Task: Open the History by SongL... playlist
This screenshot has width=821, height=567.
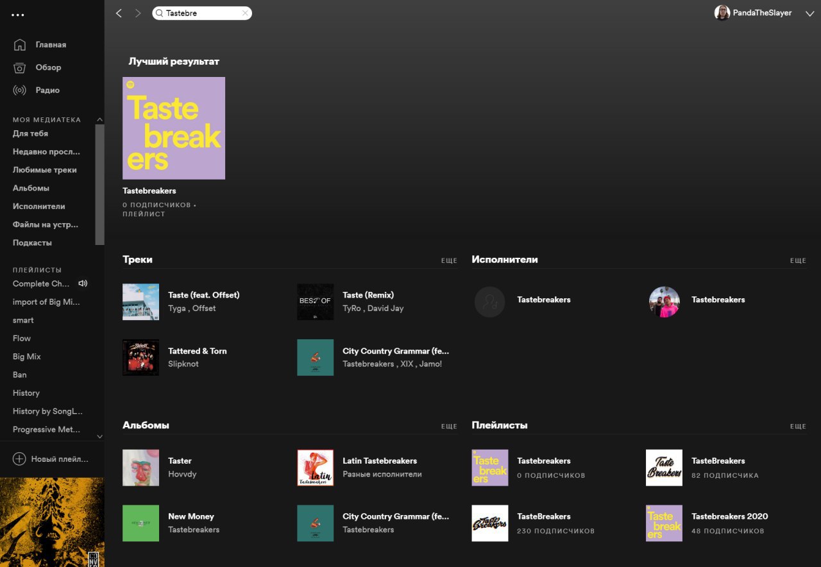Action: (x=47, y=411)
